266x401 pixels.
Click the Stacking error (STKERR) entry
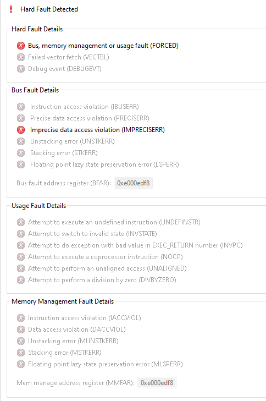point(64,153)
